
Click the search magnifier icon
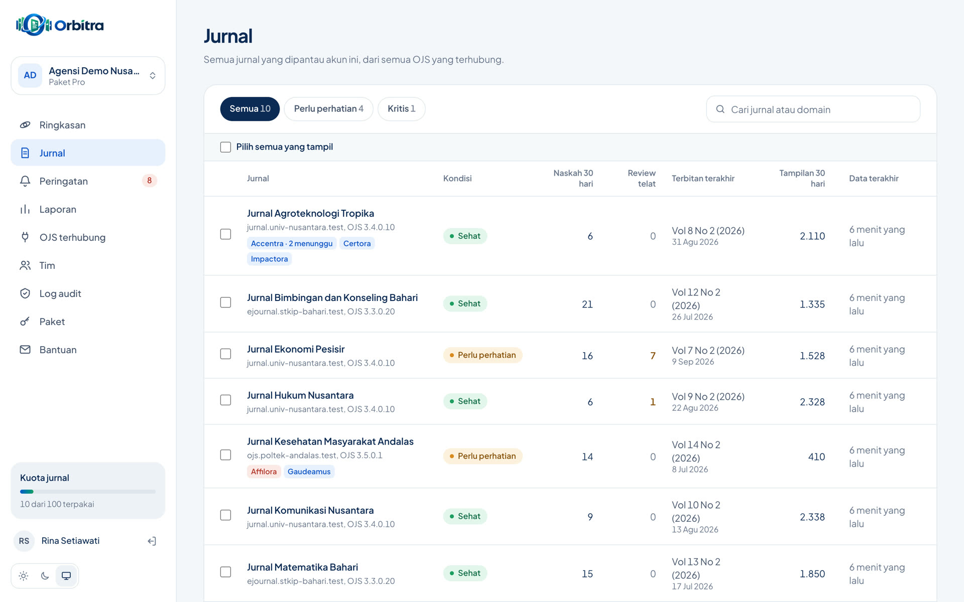720,109
